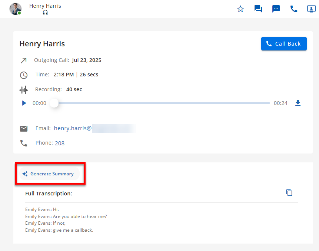Click the headset status icon under name
The height and width of the screenshot is (251, 319).
(x=45, y=13)
